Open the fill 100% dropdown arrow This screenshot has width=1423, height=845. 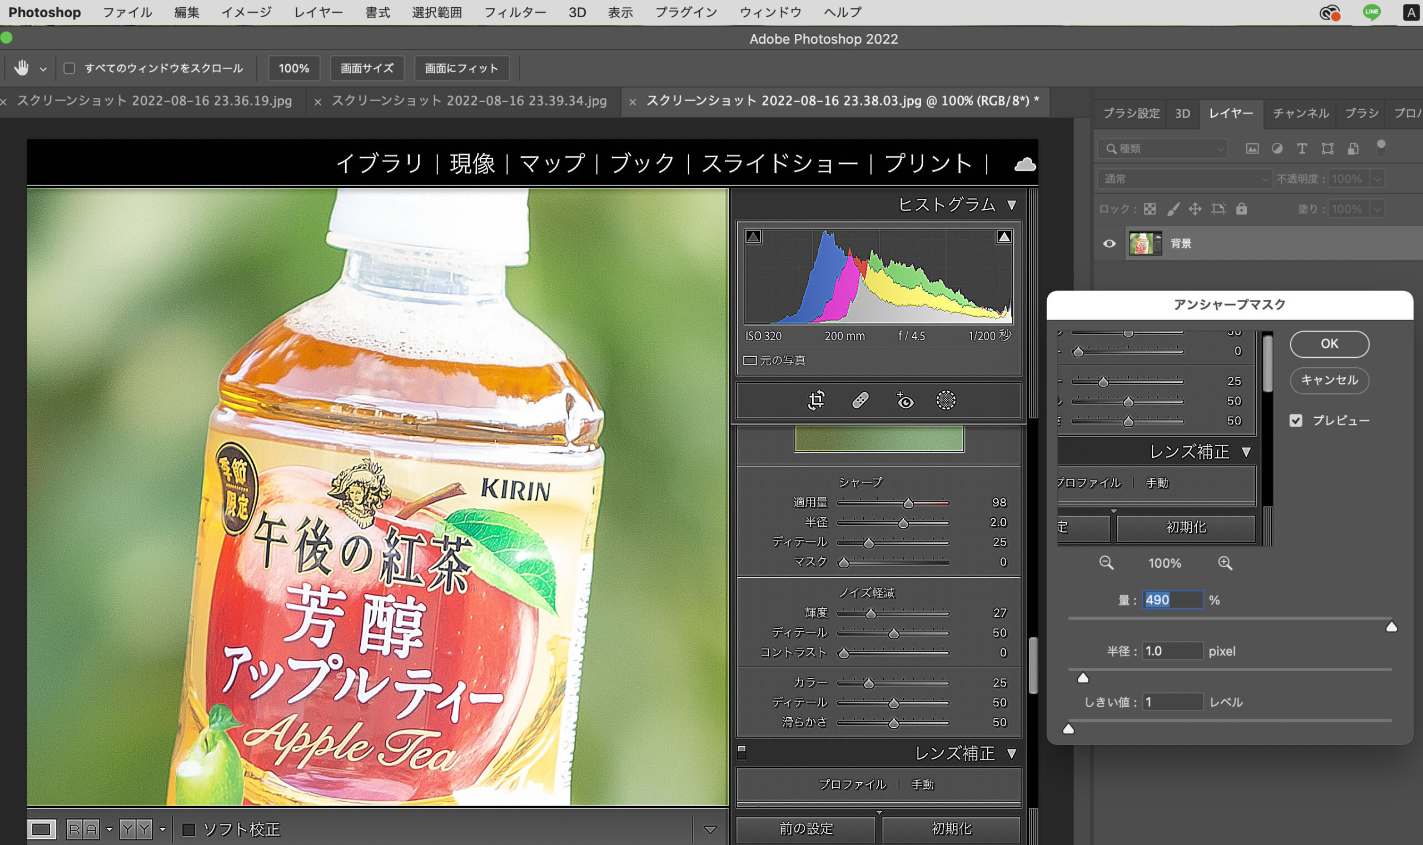[x=1377, y=209]
